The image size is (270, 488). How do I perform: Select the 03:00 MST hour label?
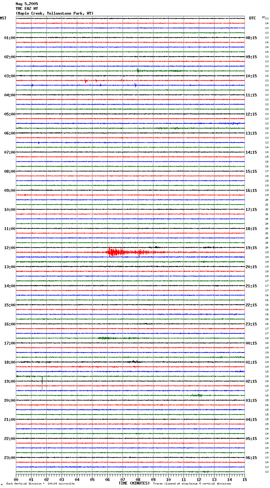pyautogui.click(x=10, y=76)
